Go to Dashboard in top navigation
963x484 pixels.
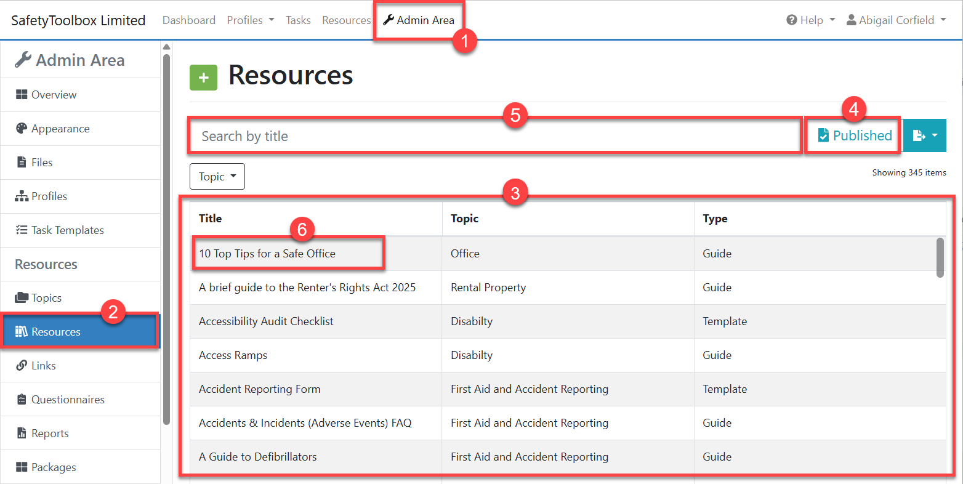tap(188, 20)
